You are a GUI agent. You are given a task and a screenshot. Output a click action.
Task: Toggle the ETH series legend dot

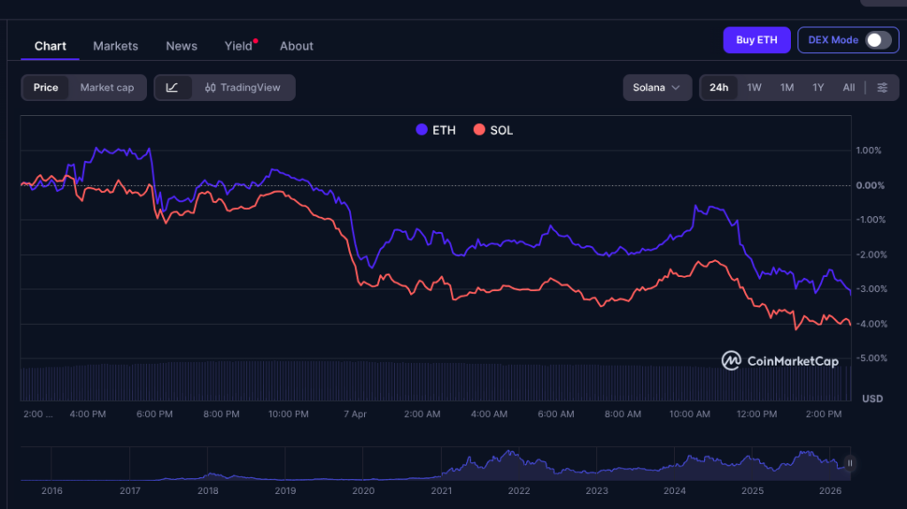coord(422,130)
